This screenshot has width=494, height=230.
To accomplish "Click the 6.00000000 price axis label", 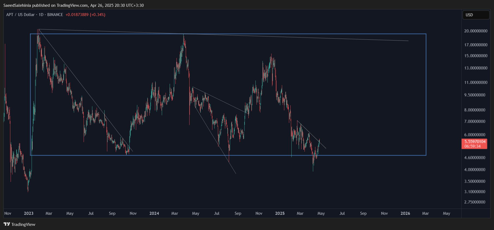I will click(475, 135).
